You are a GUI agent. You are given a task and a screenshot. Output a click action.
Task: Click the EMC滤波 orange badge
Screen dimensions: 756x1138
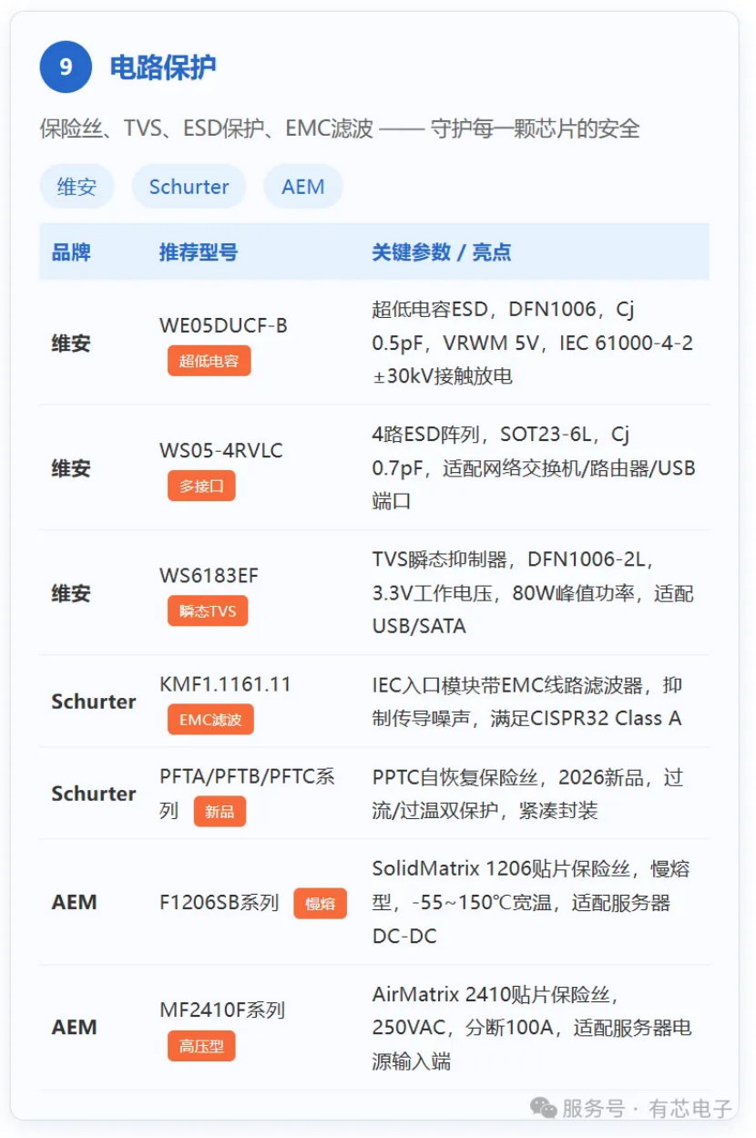pyautogui.click(x=210, y=719)
